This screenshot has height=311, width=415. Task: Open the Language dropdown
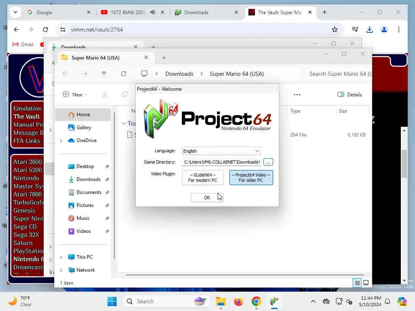[221, 151]
